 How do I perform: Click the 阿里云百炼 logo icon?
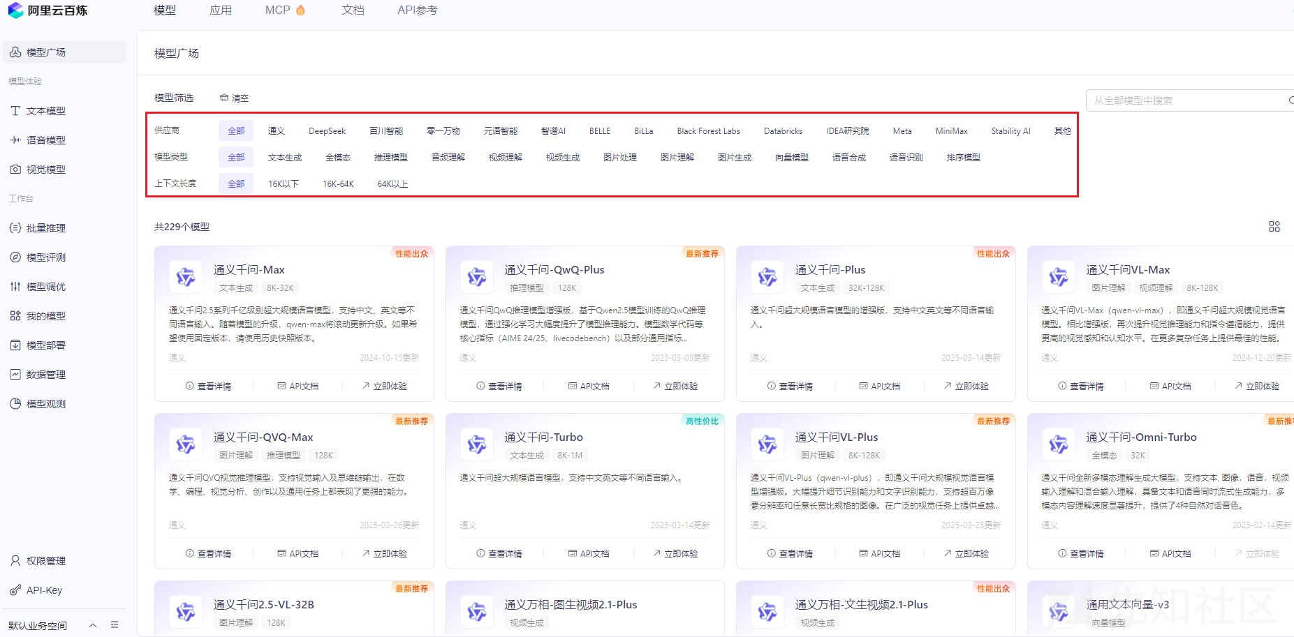click(x=15, y=10)
